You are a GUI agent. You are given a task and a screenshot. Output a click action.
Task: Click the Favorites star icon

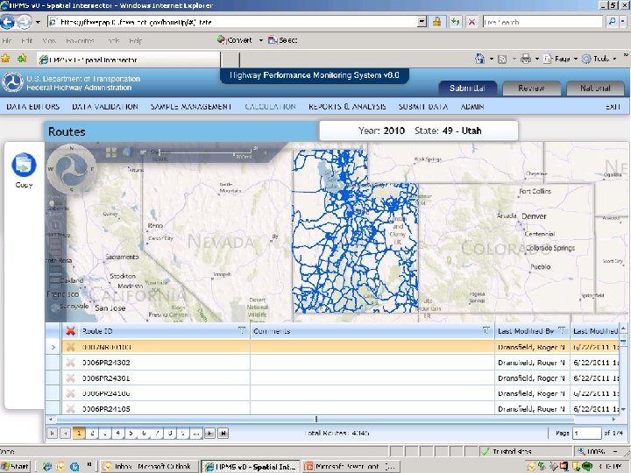click(x=5, y=59)
